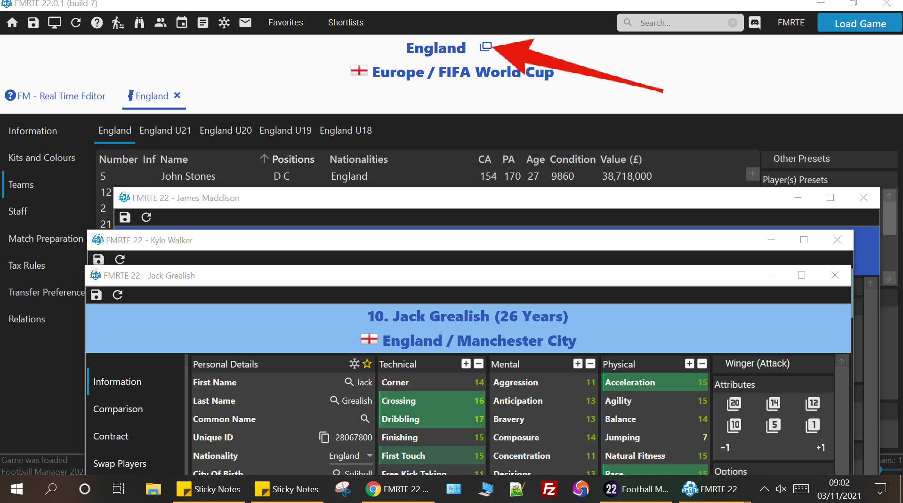Click the +1 attributes button
The height and width of the screenshot is (503, 903).
coord(821,447)
